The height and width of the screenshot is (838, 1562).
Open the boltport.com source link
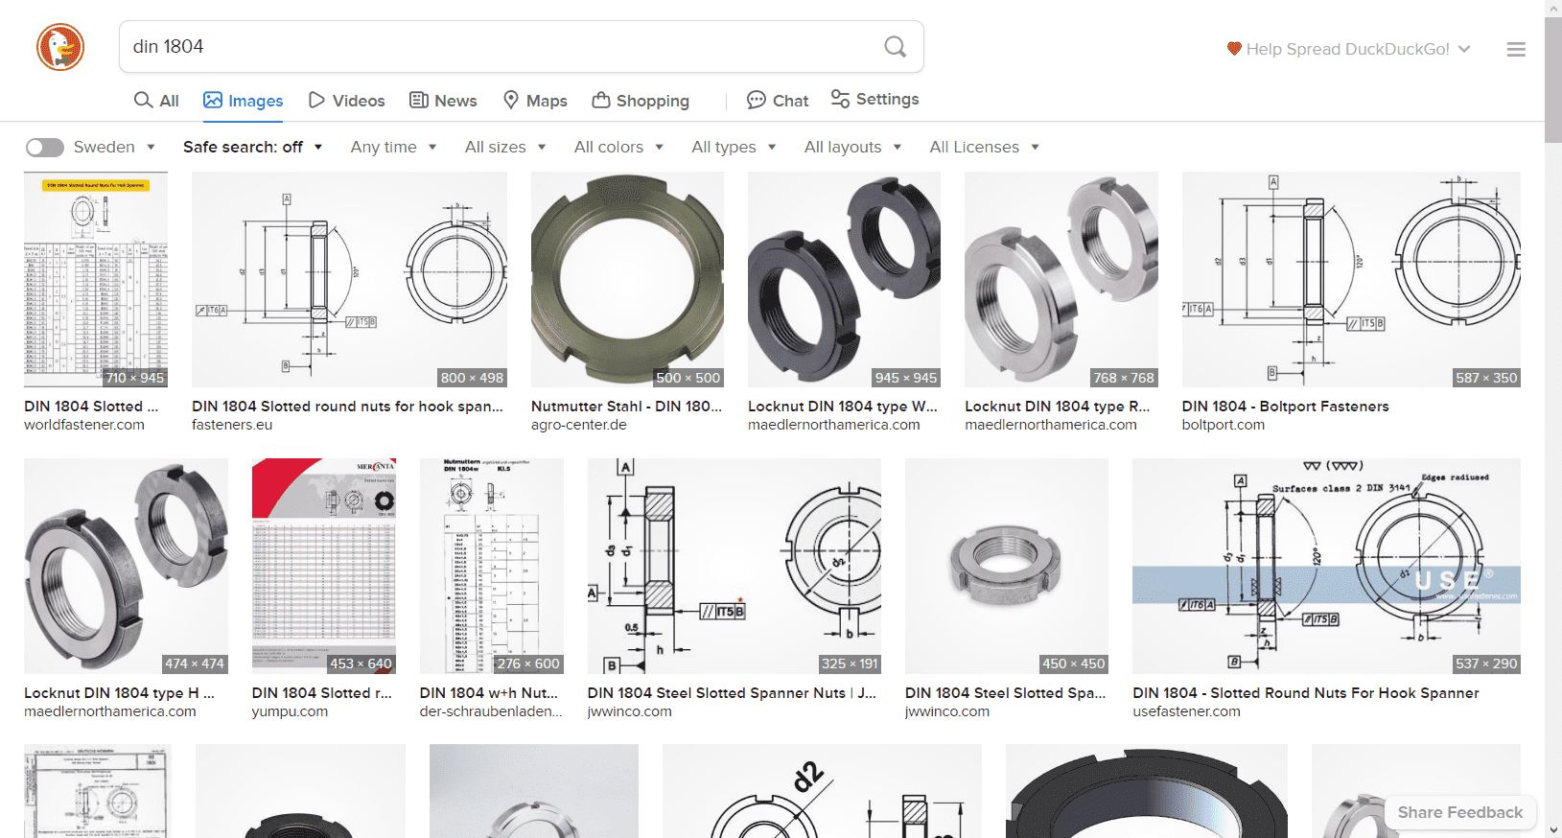coord(1223,425)
